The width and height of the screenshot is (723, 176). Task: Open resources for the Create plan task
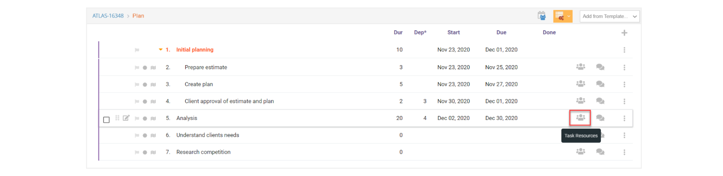click(580, 84)
